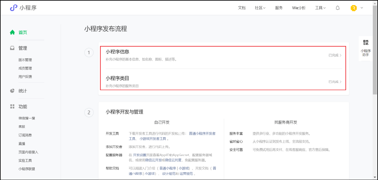
Task: Click the green 首页 home icon
Action: (12, 32)
